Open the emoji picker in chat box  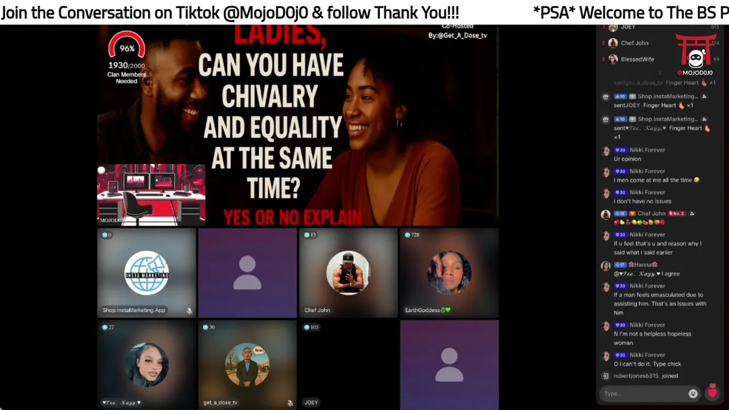pyautogui.click(x=693, y=393)
